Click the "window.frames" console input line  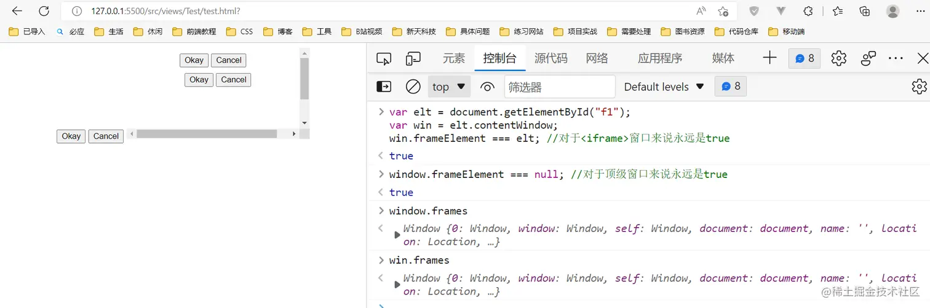click(428, 211)
